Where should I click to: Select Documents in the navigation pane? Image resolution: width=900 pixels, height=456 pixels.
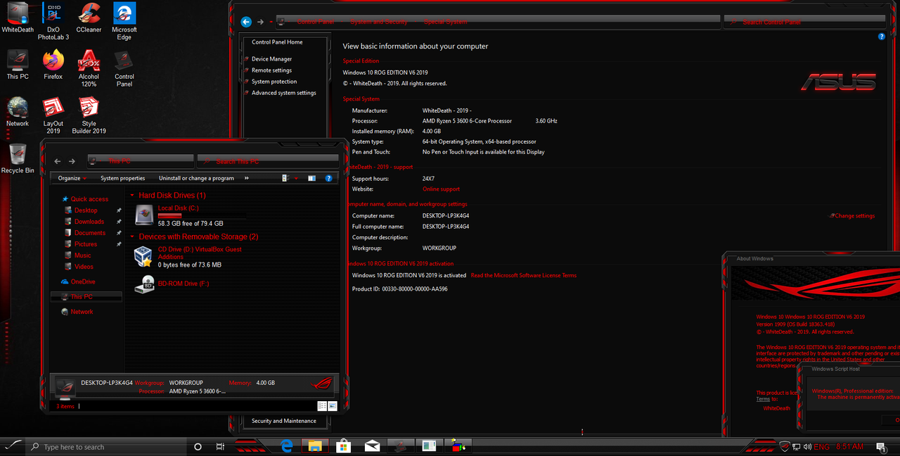point(90,233)
